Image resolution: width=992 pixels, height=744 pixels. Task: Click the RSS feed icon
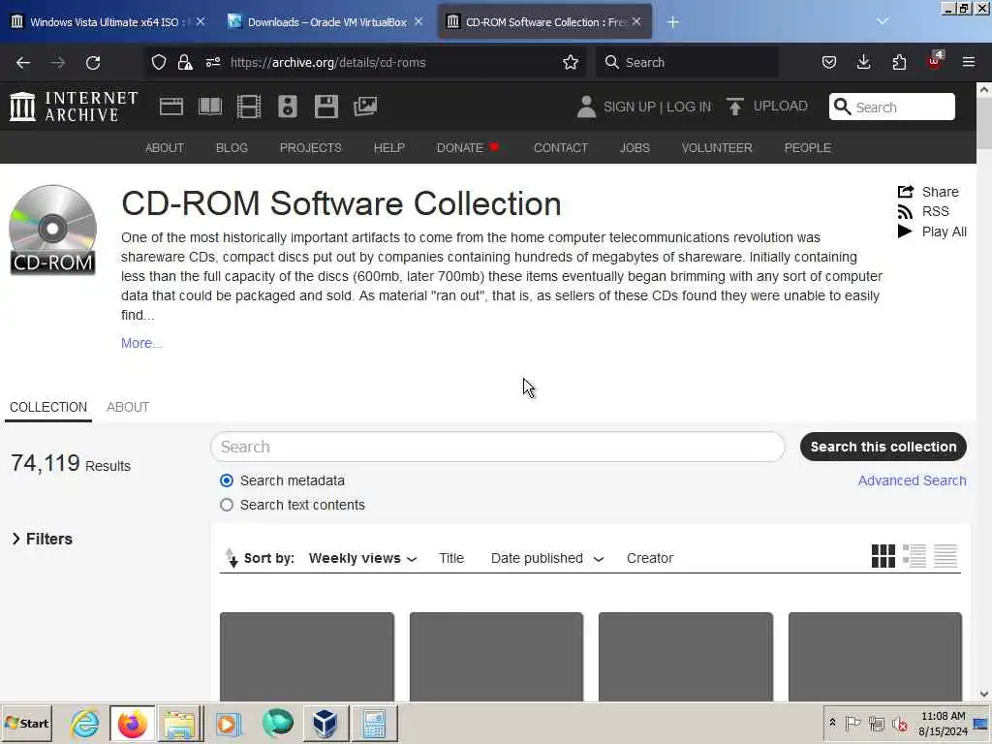click(906, 212)
